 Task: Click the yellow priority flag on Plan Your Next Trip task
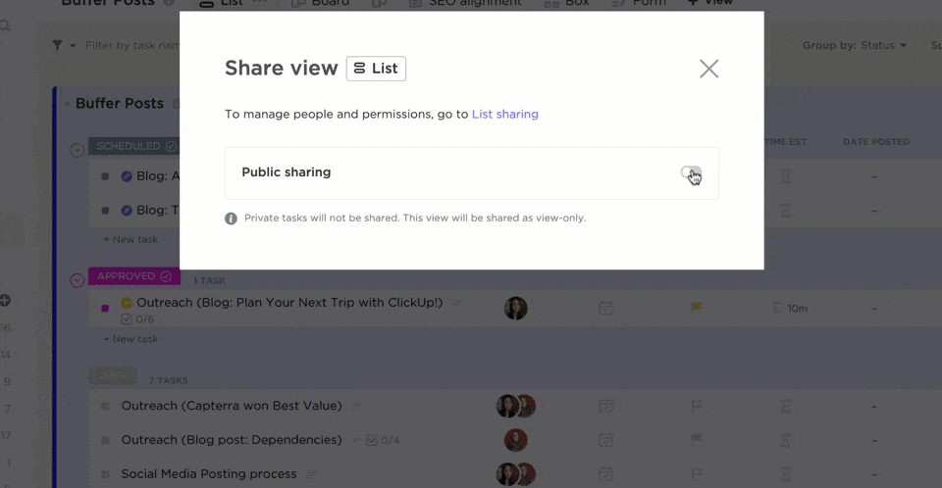pyautogui.click(x=696, y=308)
